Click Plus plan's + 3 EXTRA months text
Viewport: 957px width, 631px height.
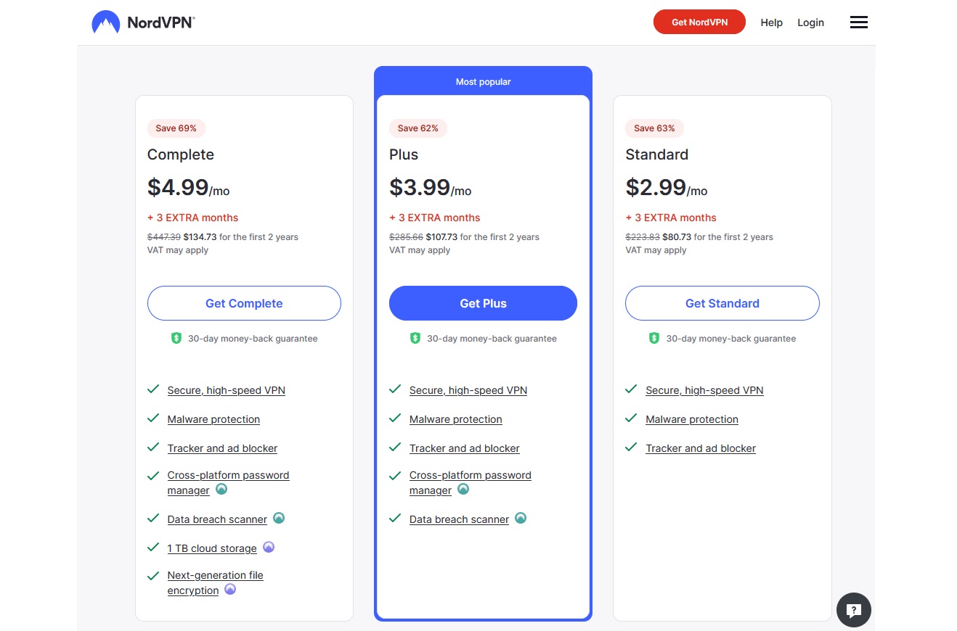[x=434, y=218]
